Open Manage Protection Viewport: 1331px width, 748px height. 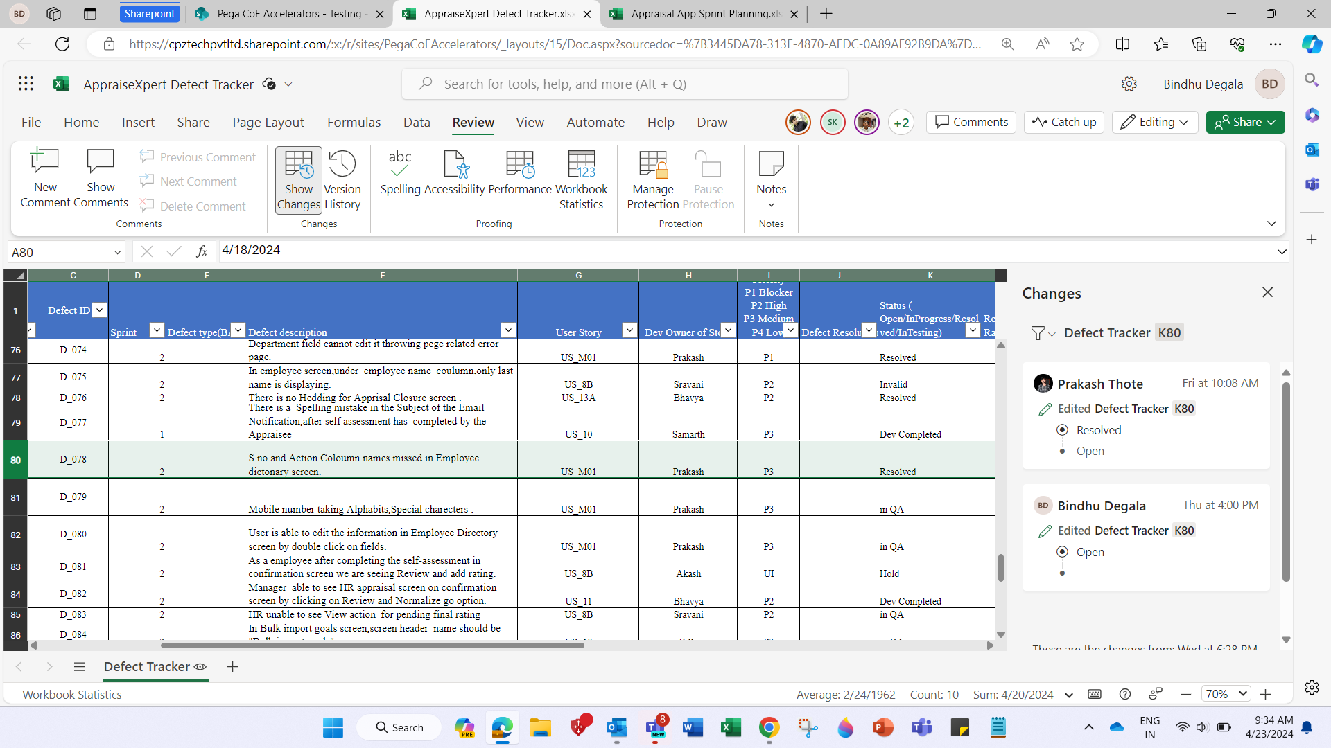(653, 180)
